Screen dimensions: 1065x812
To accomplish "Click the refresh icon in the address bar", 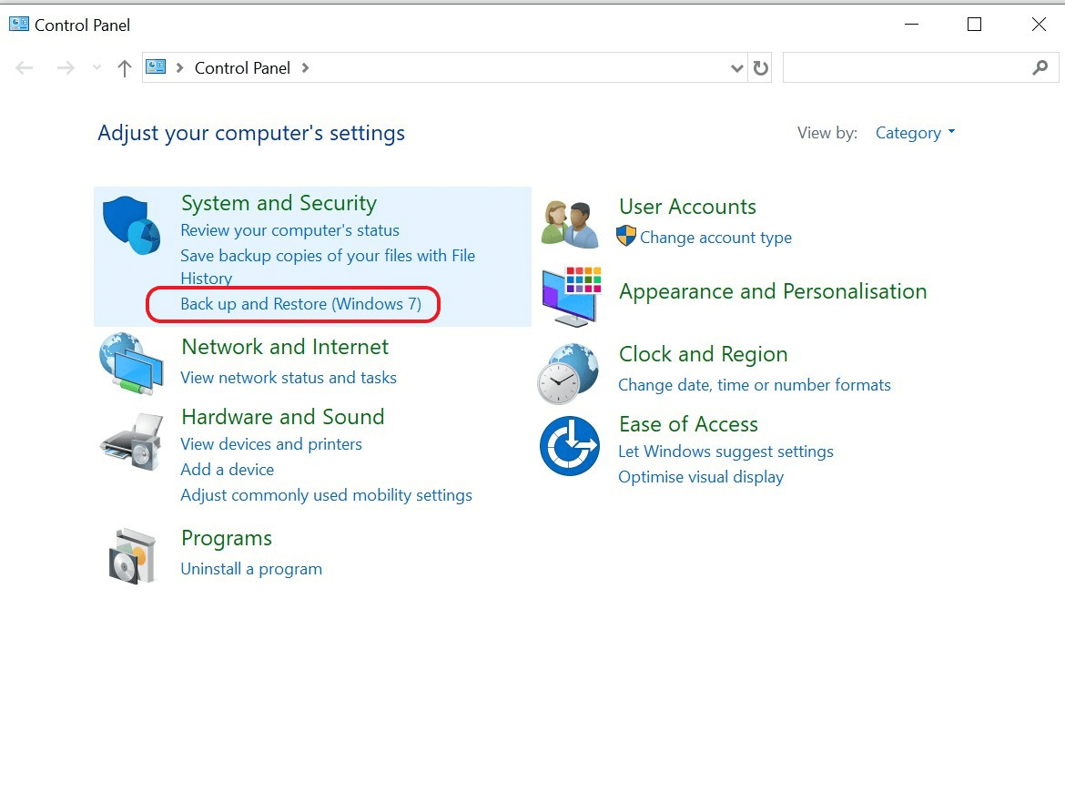I will pyautogui.click(x=760, y=67).
